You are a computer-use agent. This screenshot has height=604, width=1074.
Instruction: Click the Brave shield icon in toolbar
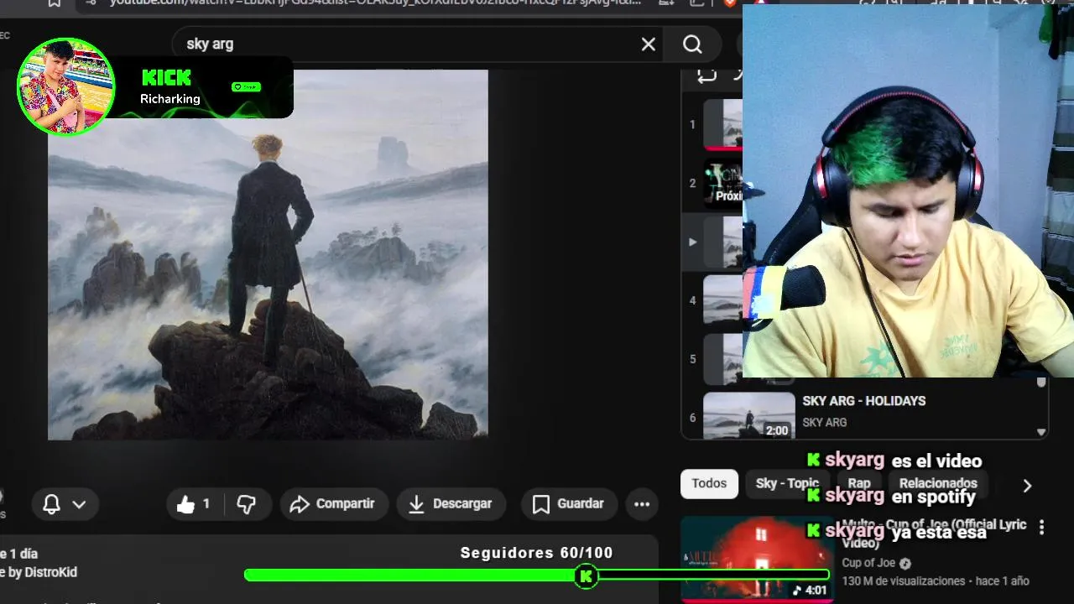pyautogui.click(x=729, y=3)
